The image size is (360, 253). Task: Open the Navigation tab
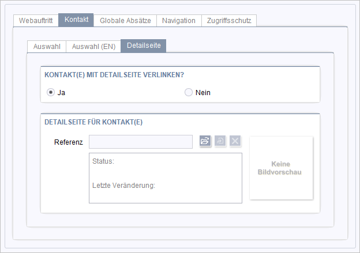click(x=179, y=21)
